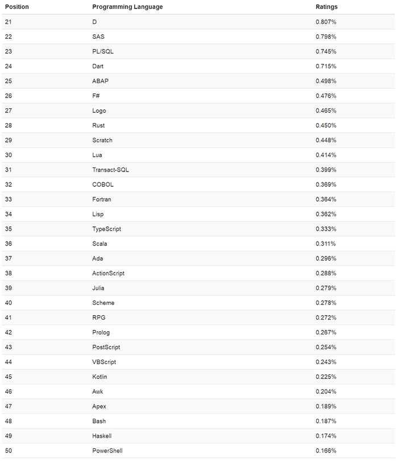Select the Bash language cell
This screenshot has height=461, width=398.
98,422
